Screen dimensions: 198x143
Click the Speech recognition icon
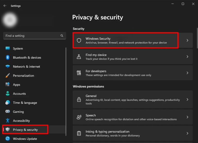[x=79, y=117]
